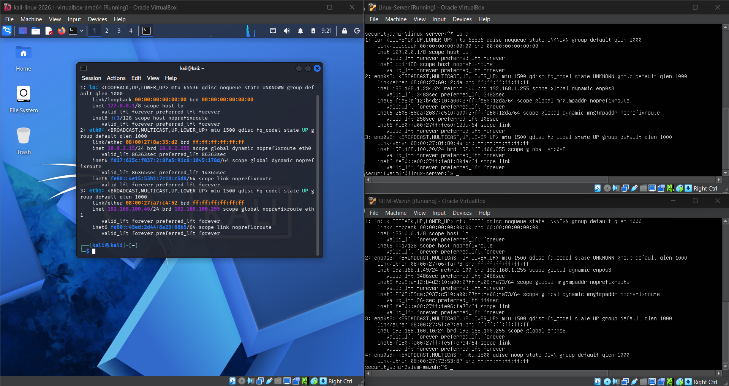Screen dimensions: 729x386
Task: Open View menu of Linux-Server VirtualBox window
Action: [x=419, y=19]
